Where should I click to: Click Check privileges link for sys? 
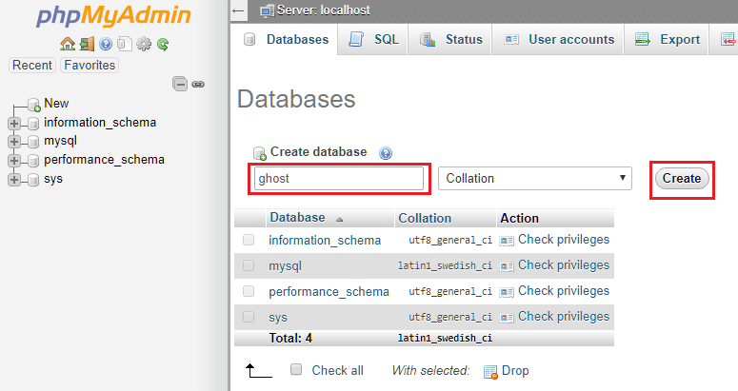click(564, 316)
